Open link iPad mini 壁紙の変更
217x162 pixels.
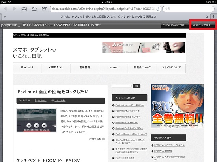pyautogui.click(x=125, y=158)
